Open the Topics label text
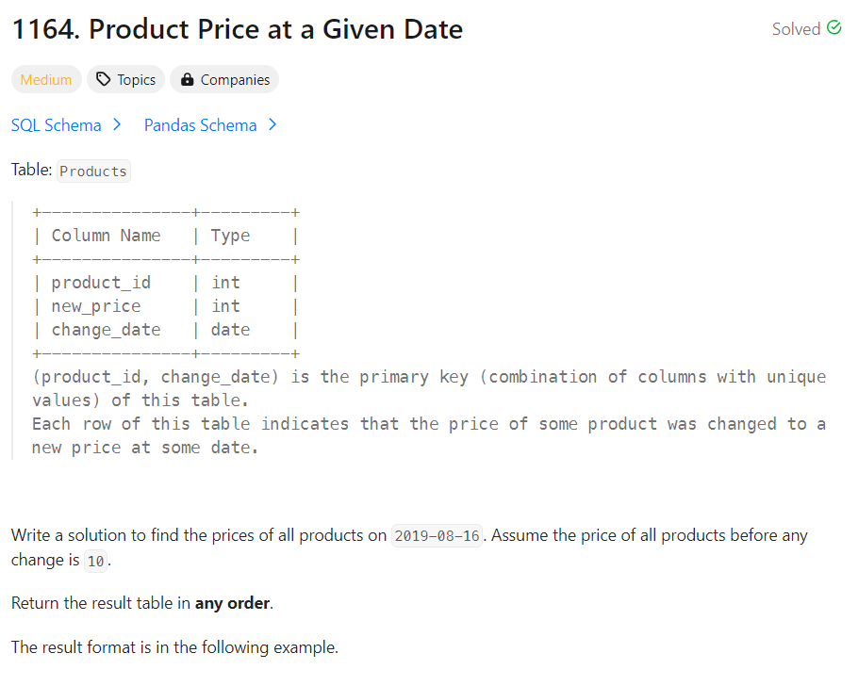The image size is (858, 686). pyautogui.click(x=137, y=80)
